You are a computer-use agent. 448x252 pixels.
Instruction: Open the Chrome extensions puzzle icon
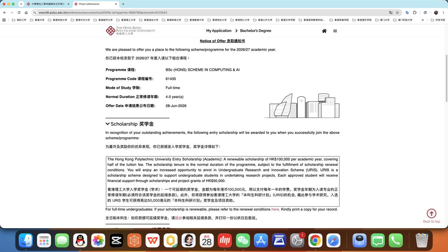(x=415, y=13)
